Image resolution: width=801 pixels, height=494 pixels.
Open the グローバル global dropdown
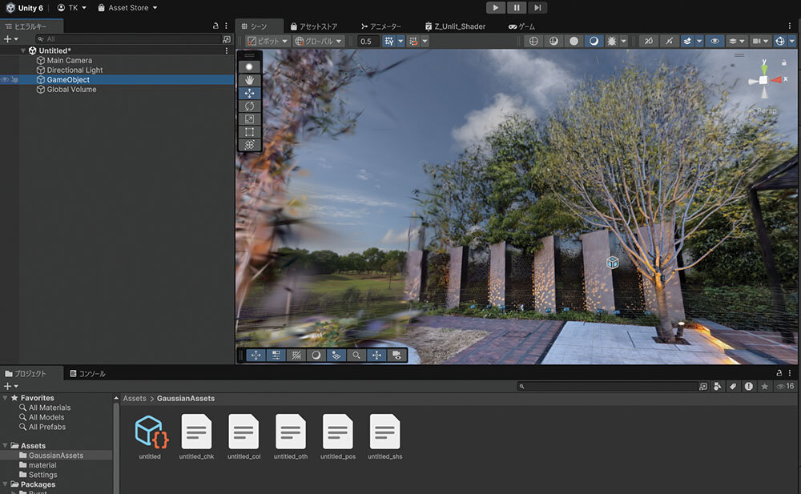tap(318, 41)
